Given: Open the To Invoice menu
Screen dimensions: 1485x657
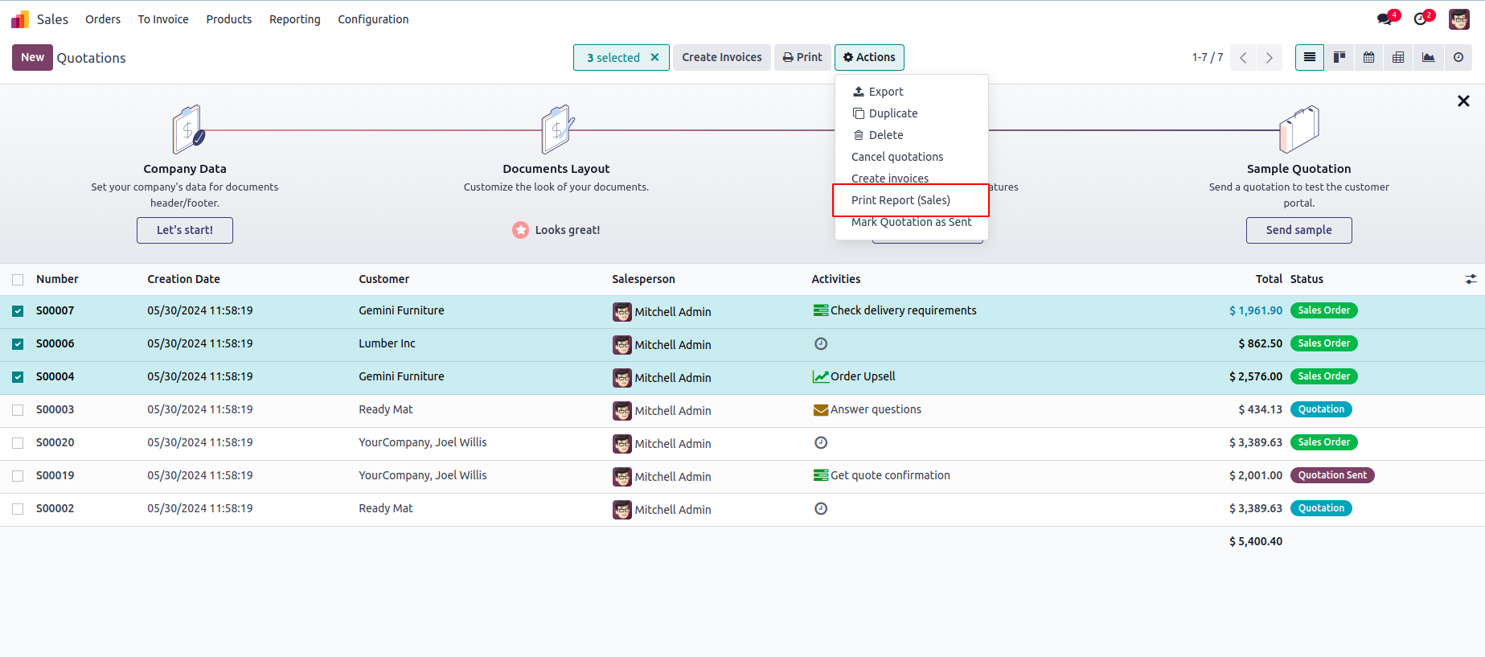Looking at the screenshot, I should click(163, 19).
